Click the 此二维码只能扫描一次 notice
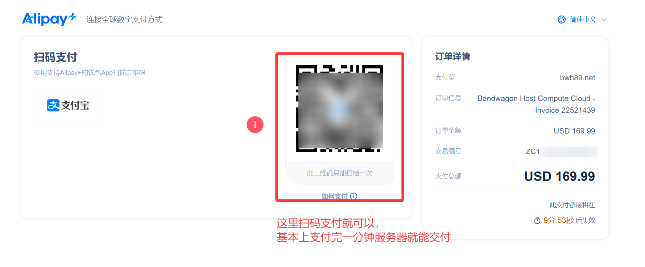The height and width of the screenshot is (267, 645). click(339, 173)
